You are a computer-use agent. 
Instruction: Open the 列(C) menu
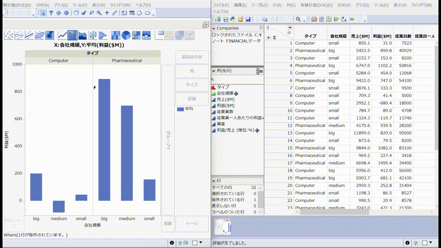tap(291, 5)
